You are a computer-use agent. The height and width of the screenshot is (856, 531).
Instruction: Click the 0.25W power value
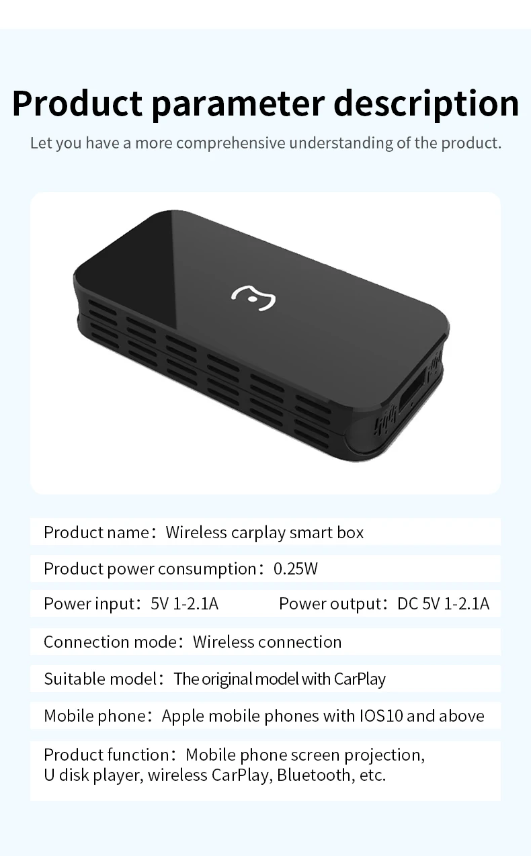[x=296, y=569]
